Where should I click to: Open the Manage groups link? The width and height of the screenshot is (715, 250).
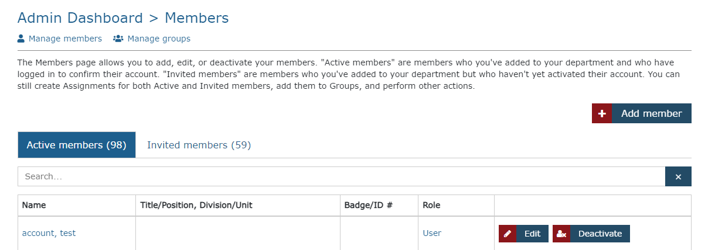[159, 39]
